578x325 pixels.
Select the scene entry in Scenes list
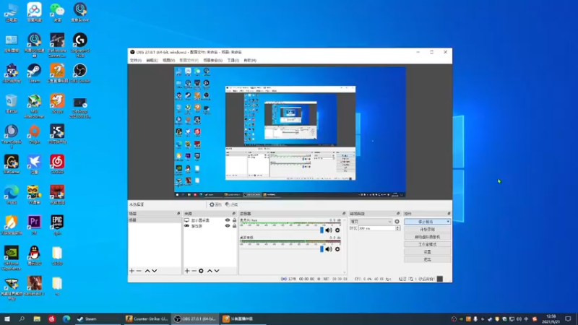point(155,220)
